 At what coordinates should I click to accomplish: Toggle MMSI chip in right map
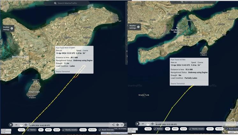175,129
